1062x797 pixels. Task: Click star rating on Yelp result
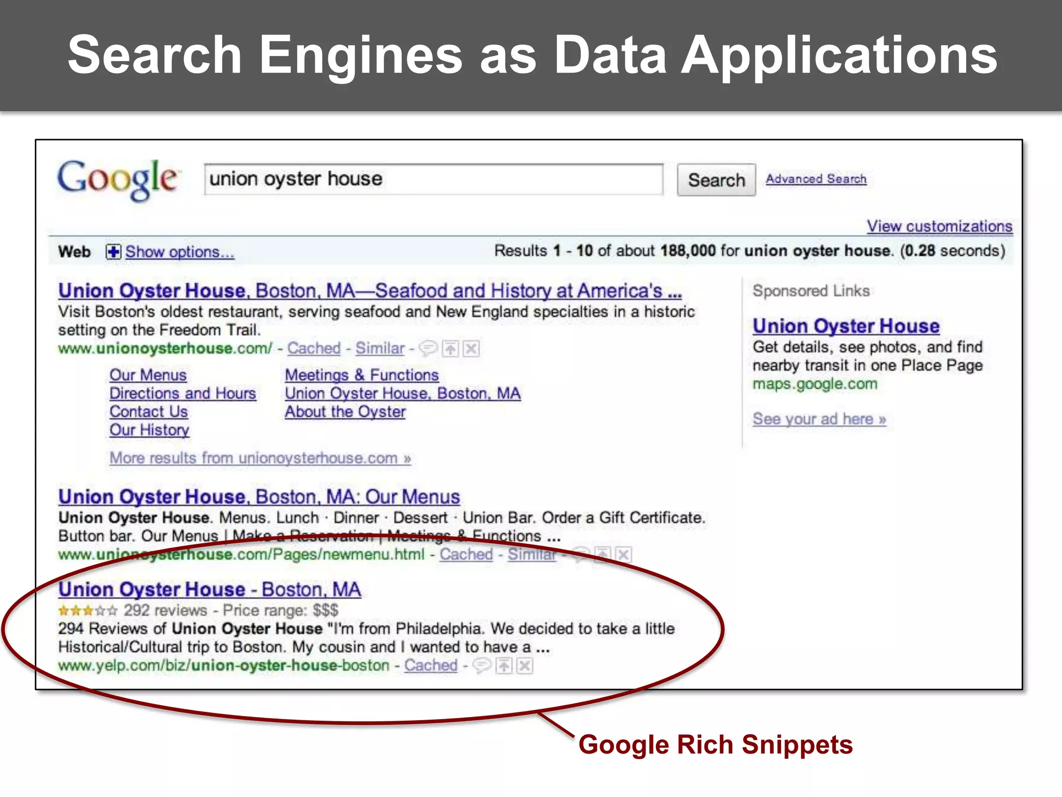[88, 611]
